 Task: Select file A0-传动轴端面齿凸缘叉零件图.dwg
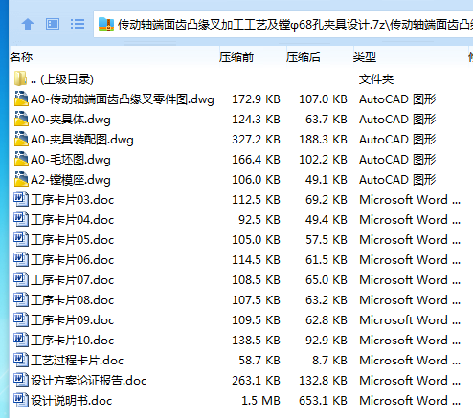tap(123, 99)
